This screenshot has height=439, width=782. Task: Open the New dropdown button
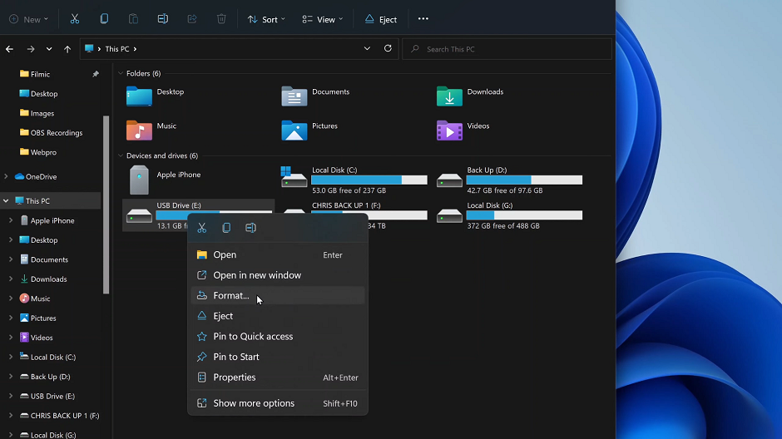[28, 19]
